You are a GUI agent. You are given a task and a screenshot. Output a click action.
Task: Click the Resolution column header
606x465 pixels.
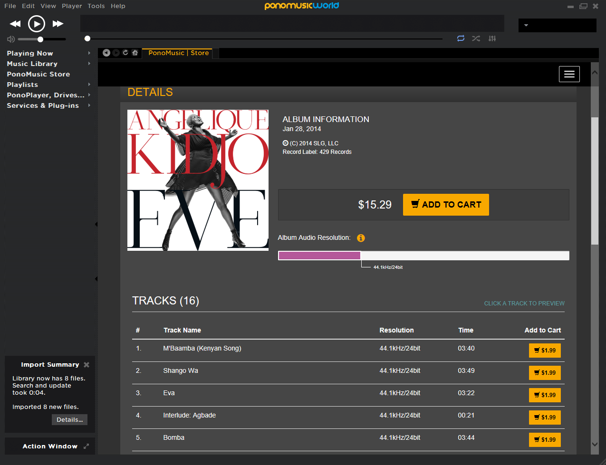click(x=396, y=330)
